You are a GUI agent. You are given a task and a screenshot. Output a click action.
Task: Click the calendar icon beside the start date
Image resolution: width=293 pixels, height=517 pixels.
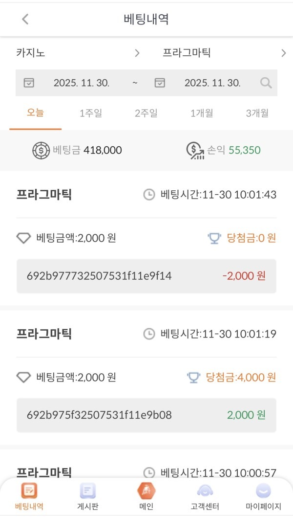pos(28,83)
